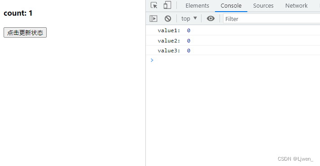
Task: Show the console sidebar panel icon
Action: point(153,19)
